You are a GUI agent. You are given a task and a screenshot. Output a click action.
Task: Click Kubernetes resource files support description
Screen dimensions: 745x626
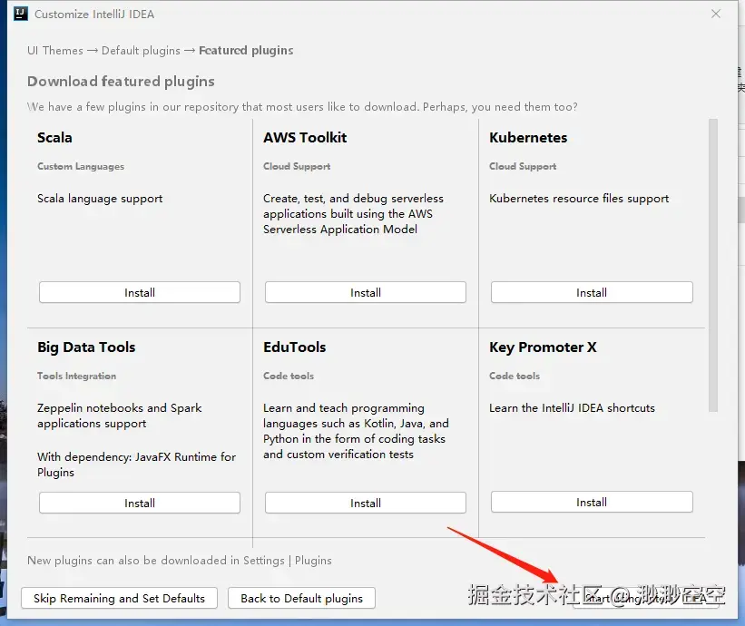click(x=579, y=199)
